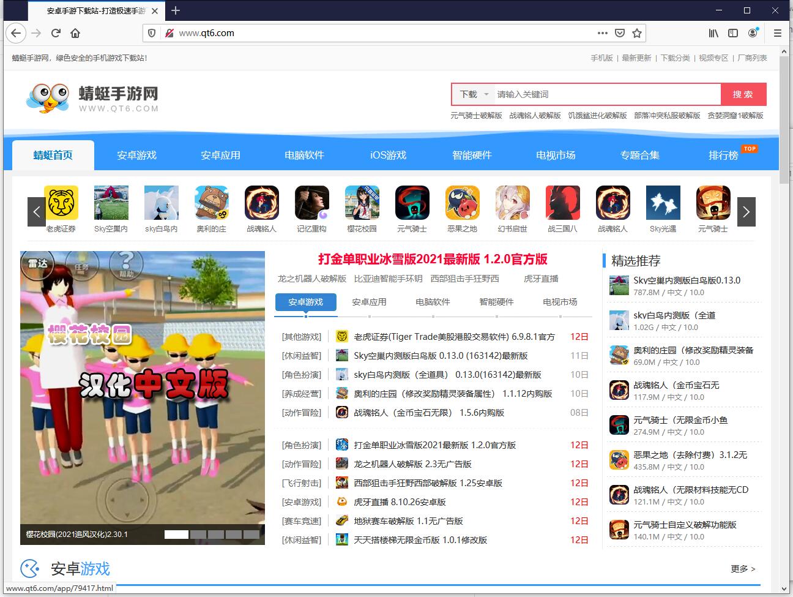Open the 电脑软件 navigation tab
Screen dimensions: 793x597
[x=304, y=156]
